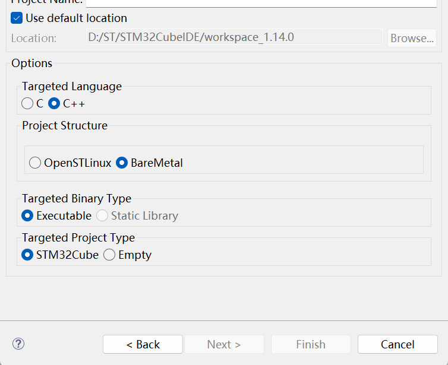Click the Options group heading
This screenshot has height=365, width=448.
[x=32, y=63]
